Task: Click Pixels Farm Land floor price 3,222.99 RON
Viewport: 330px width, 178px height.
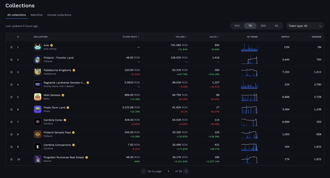Action: coord(131,108)
